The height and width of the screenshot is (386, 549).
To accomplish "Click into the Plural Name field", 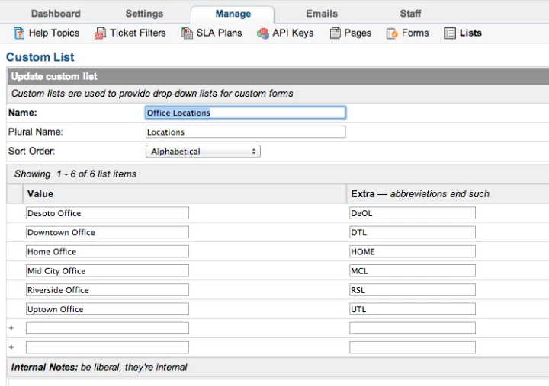I will pyautogui.click(x=245, y=132).
